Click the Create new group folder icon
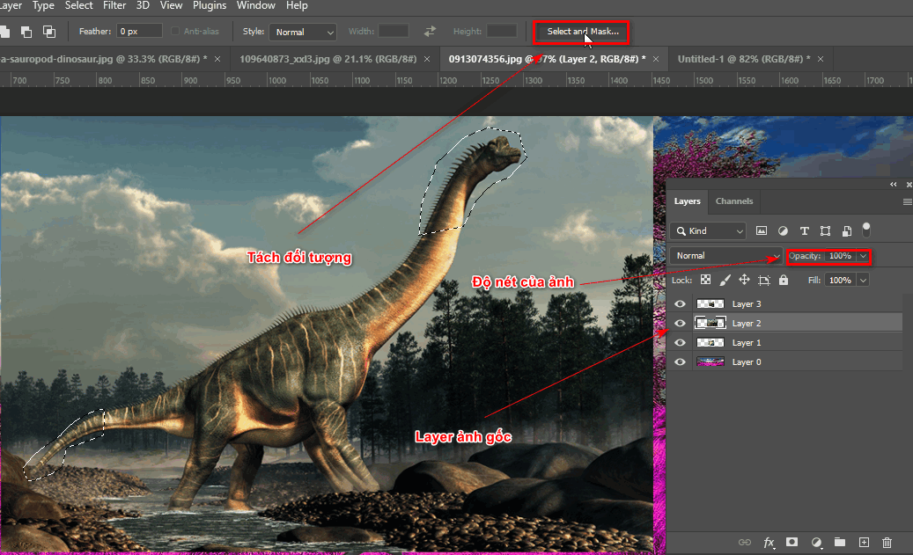The height and width of the screenshot is (555, 913). coord(839,543)
